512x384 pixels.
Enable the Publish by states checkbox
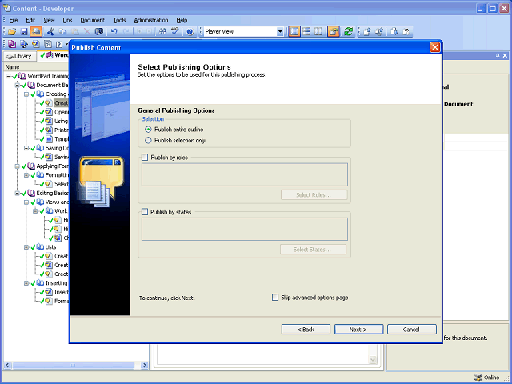coord(145,212)
